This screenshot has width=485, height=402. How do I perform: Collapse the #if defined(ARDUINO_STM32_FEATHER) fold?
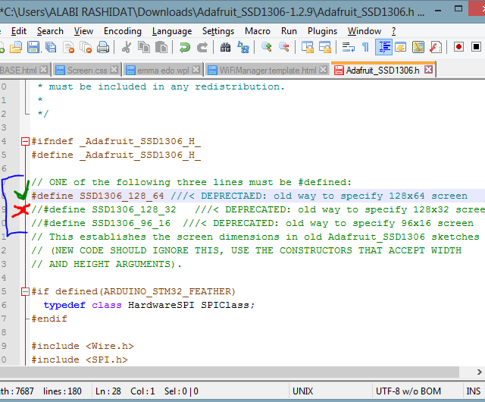pos(25,291)
